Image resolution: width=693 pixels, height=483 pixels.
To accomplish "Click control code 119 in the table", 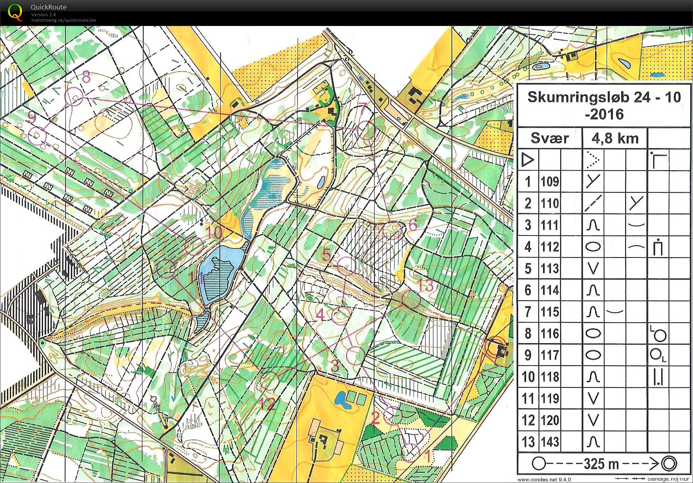I will tap(550, 398).
